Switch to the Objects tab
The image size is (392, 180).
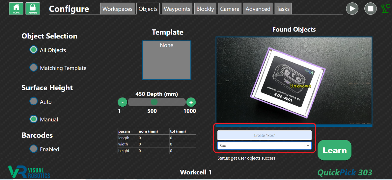point(148,9)
